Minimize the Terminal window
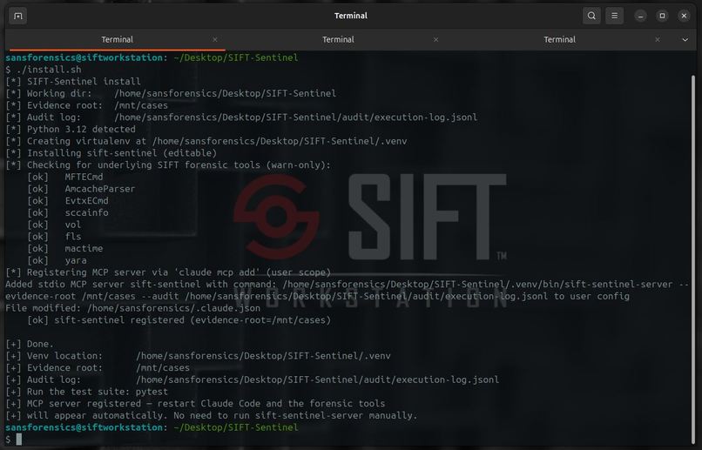This screenshot has width=702, height=450. (x=641, y=17)
